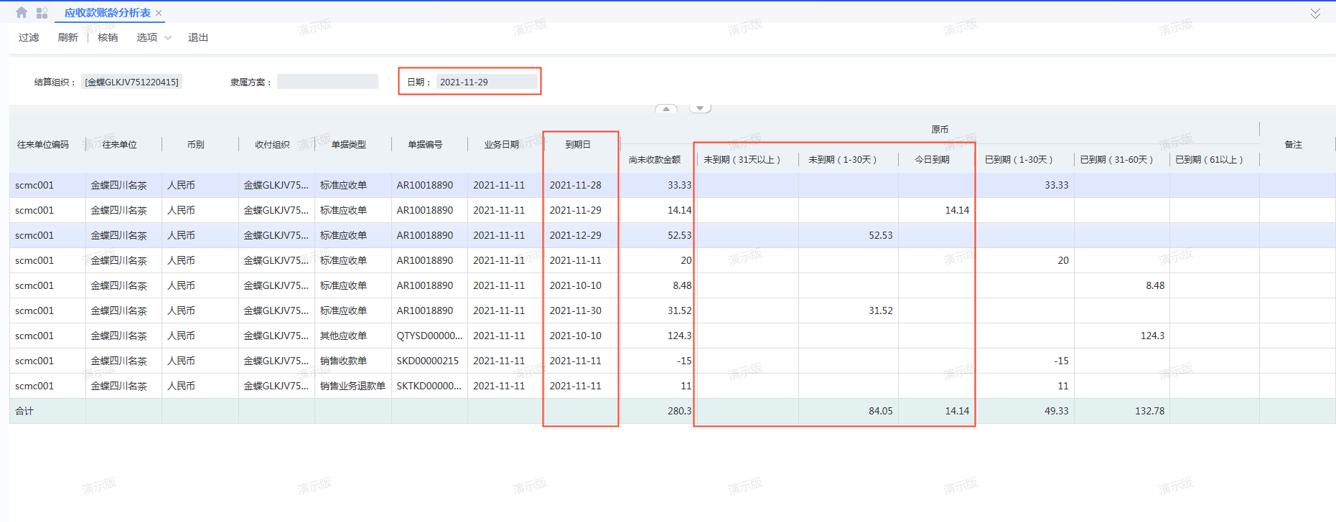This screenshot has height=522, width=1336.
Task: Click the empty 隶属方案 field
Action: click(327, 82)
